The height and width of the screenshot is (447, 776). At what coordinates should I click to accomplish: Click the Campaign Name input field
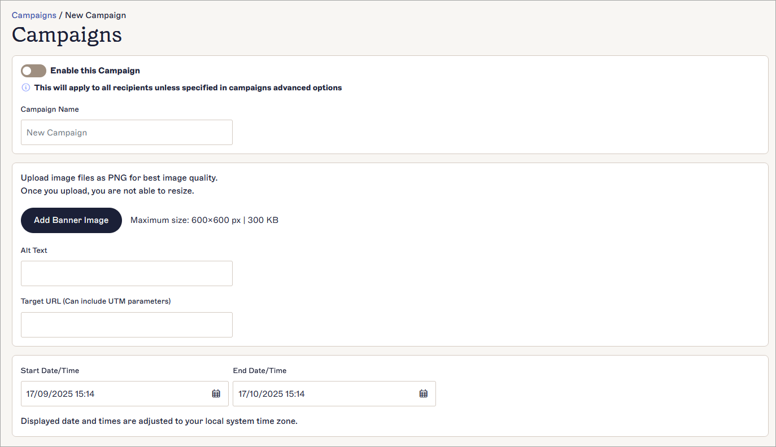point(127,132)
